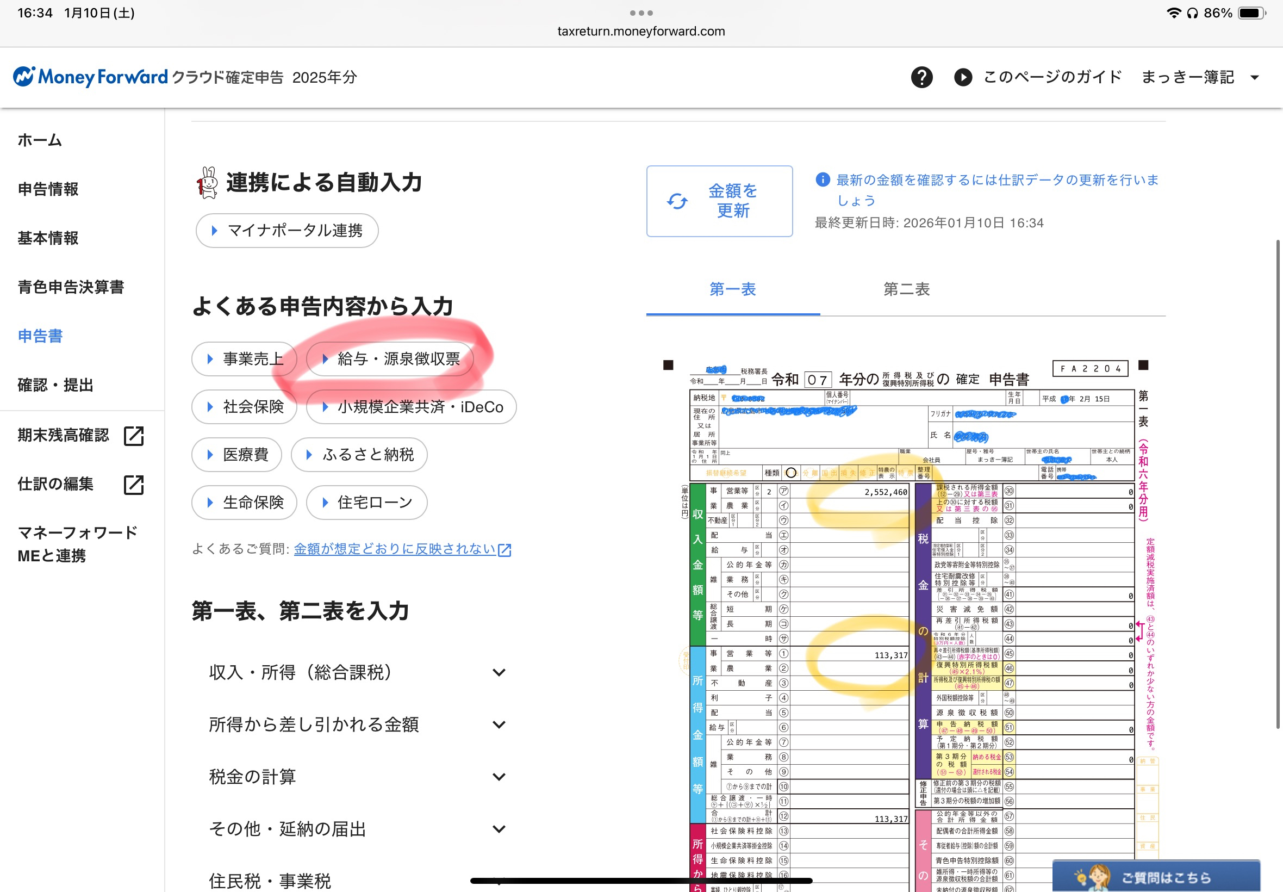The image size is (1283, 892).
Task: Click the refresh arrows icon in 金額を更新
Action: click(677, 201)
